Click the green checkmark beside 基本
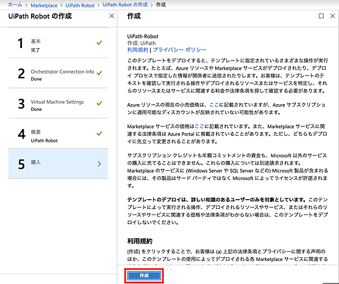This screenshot has height=284, width=339. [99, 42]
